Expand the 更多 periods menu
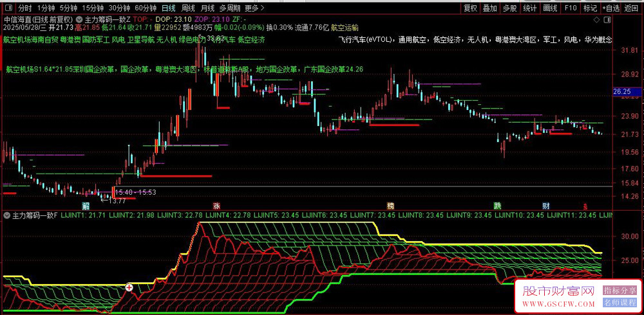Screen dimensions: 644x315 (x=254, y=8)
